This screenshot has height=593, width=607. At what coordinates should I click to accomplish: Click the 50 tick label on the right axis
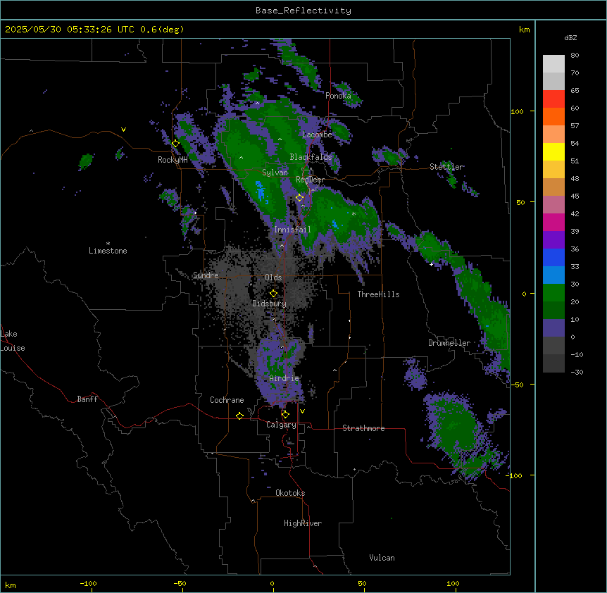click(x=520, y=202)
